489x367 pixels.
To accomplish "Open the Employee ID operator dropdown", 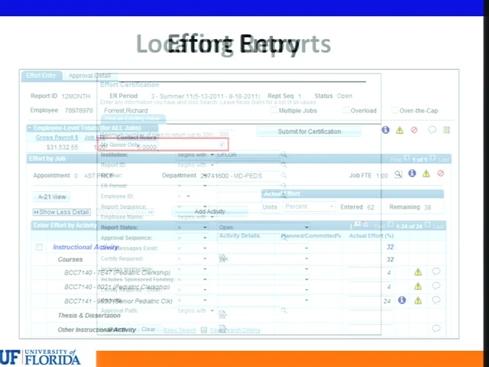I will tap(184, 196).
